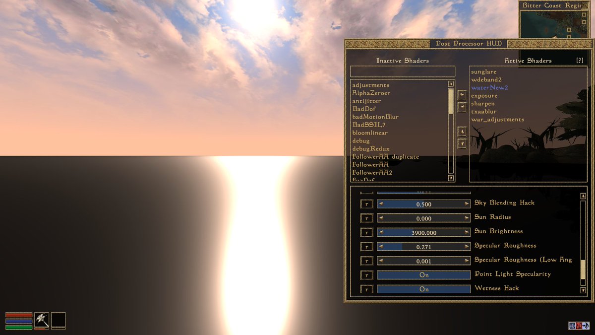Open equipped weapon icon in HUD

click(x=42, y=320)
